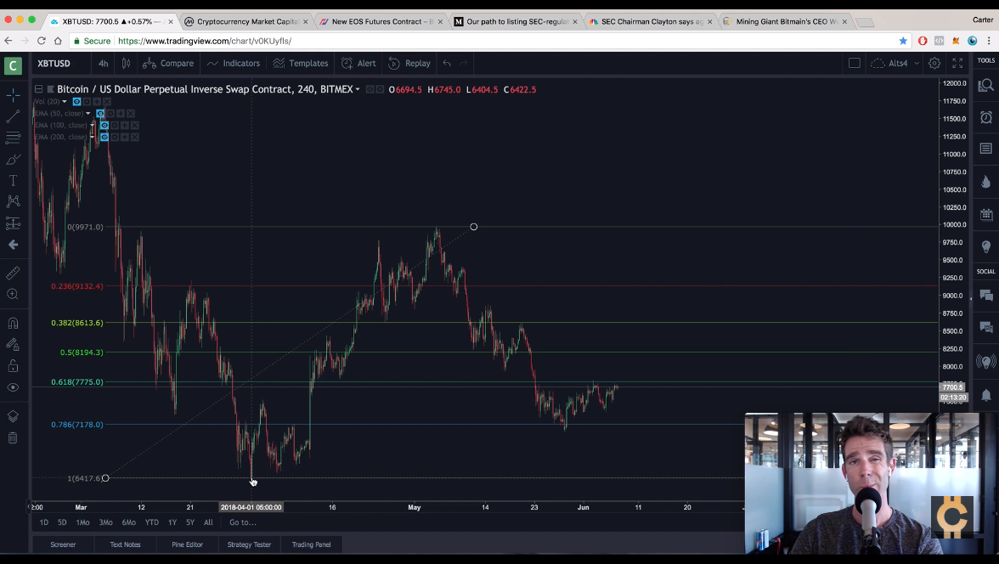Select the trend line drawing tool

click(13, 116)
